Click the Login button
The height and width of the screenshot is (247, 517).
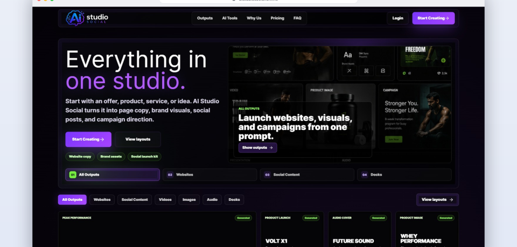pos(397,18)
